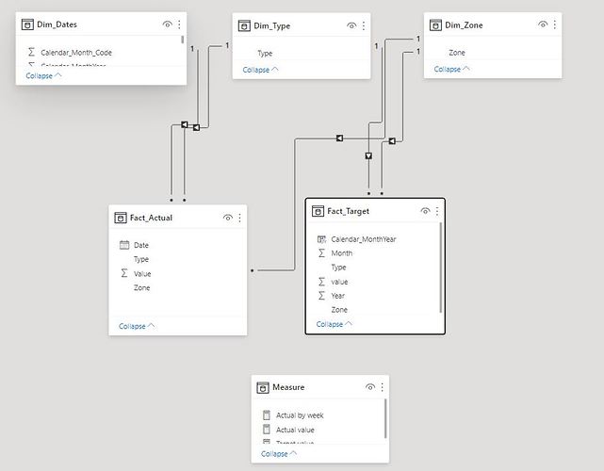Click the sigma icon beside Calendar_Month_Code
The image size is (604, 471).
tap(32, 52)
